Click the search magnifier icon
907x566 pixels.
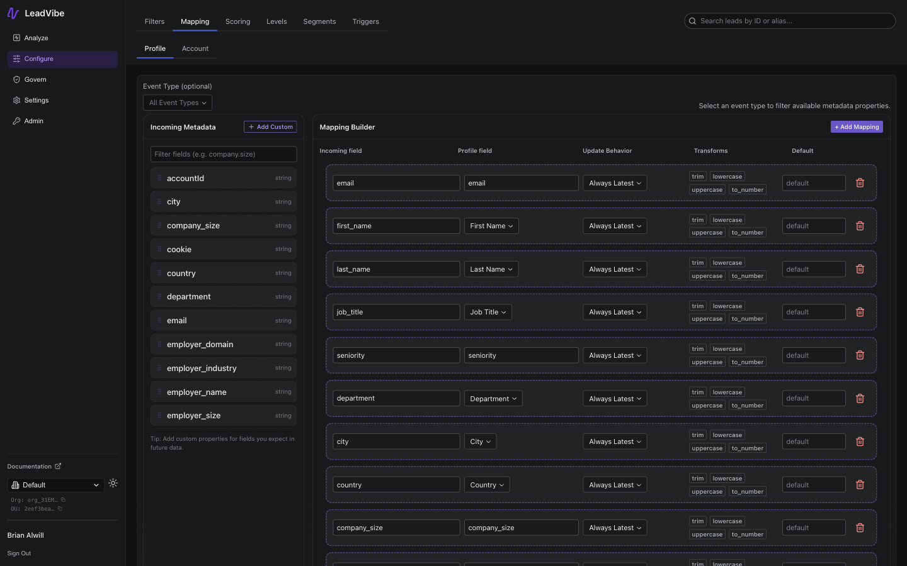point(693,21)
